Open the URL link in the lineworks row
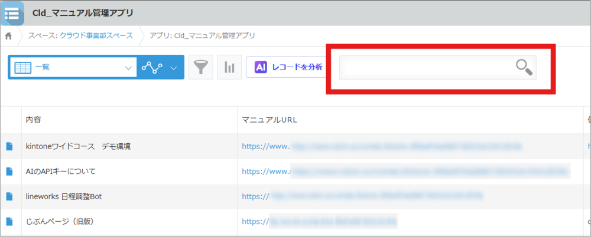 click(362, 196)
